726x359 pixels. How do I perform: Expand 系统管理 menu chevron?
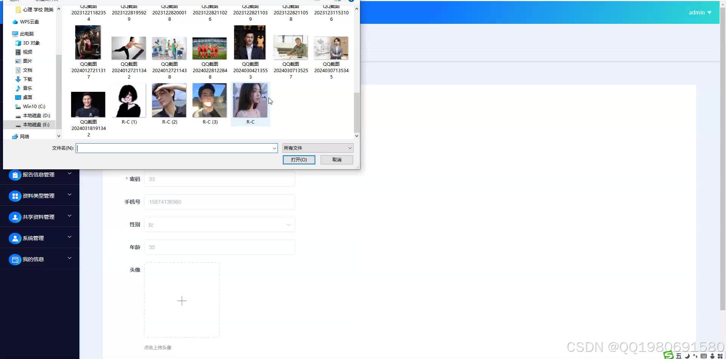coord(70,237)
